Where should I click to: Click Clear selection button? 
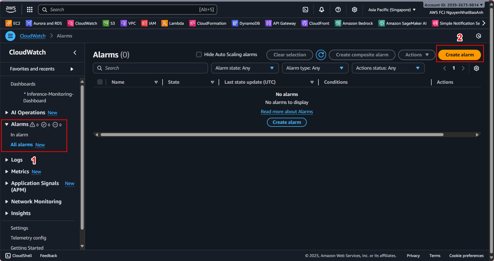pyautogui.click(x=289, y=55)
